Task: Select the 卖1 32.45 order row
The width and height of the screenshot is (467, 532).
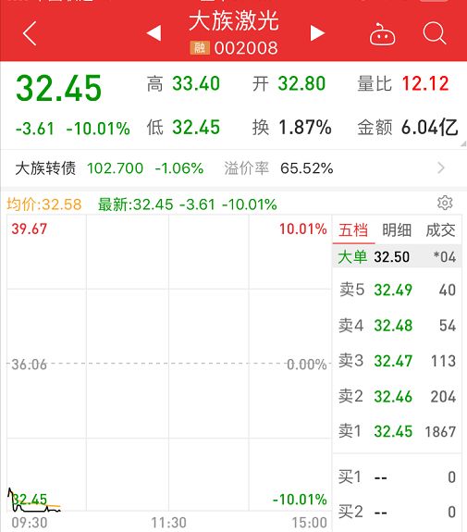Action: coord(397,431)
